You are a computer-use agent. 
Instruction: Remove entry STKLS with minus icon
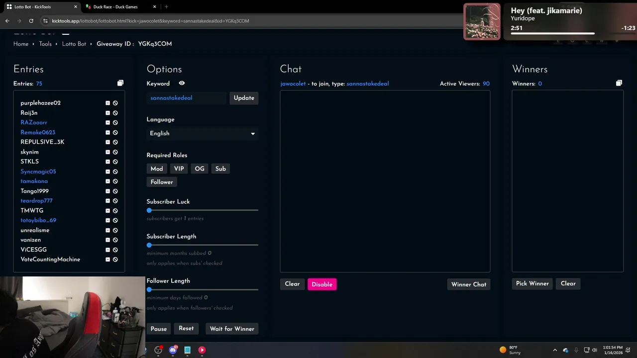(x=107, y=162)
